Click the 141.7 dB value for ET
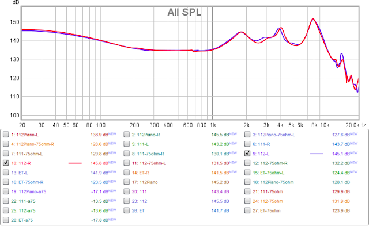This screenshot has width=369, height=226. coord(220,210)
